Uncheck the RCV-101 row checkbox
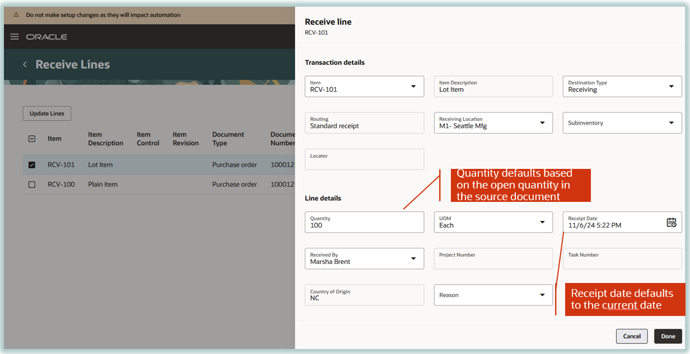 pos(32,165)
